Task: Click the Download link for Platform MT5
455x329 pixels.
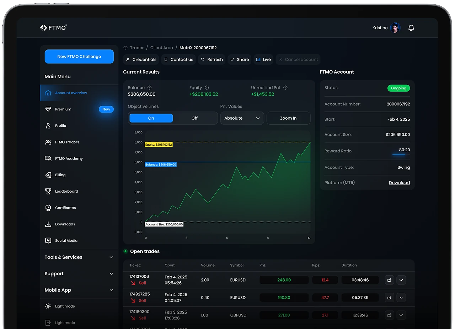Action: click(x=399, y=183)
